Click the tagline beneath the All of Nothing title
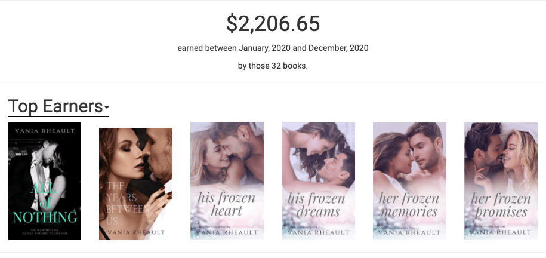The width and height of the screenshot is (546, 258). coord(45,232)
